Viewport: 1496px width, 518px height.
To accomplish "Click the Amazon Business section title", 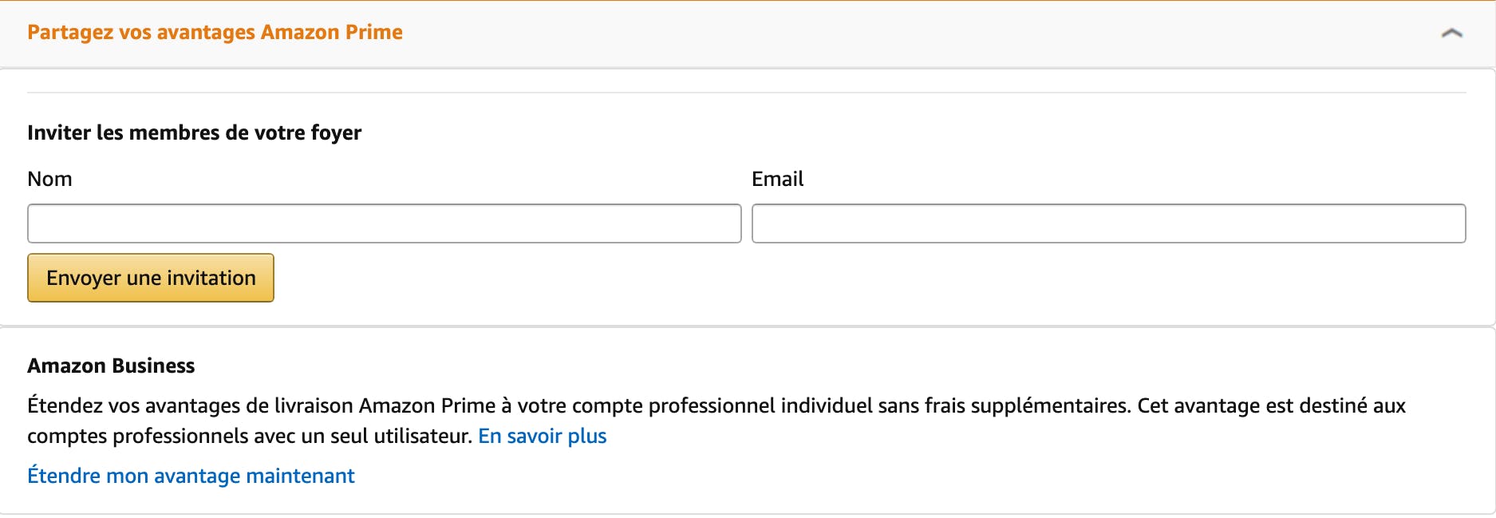I will [111, 366].
